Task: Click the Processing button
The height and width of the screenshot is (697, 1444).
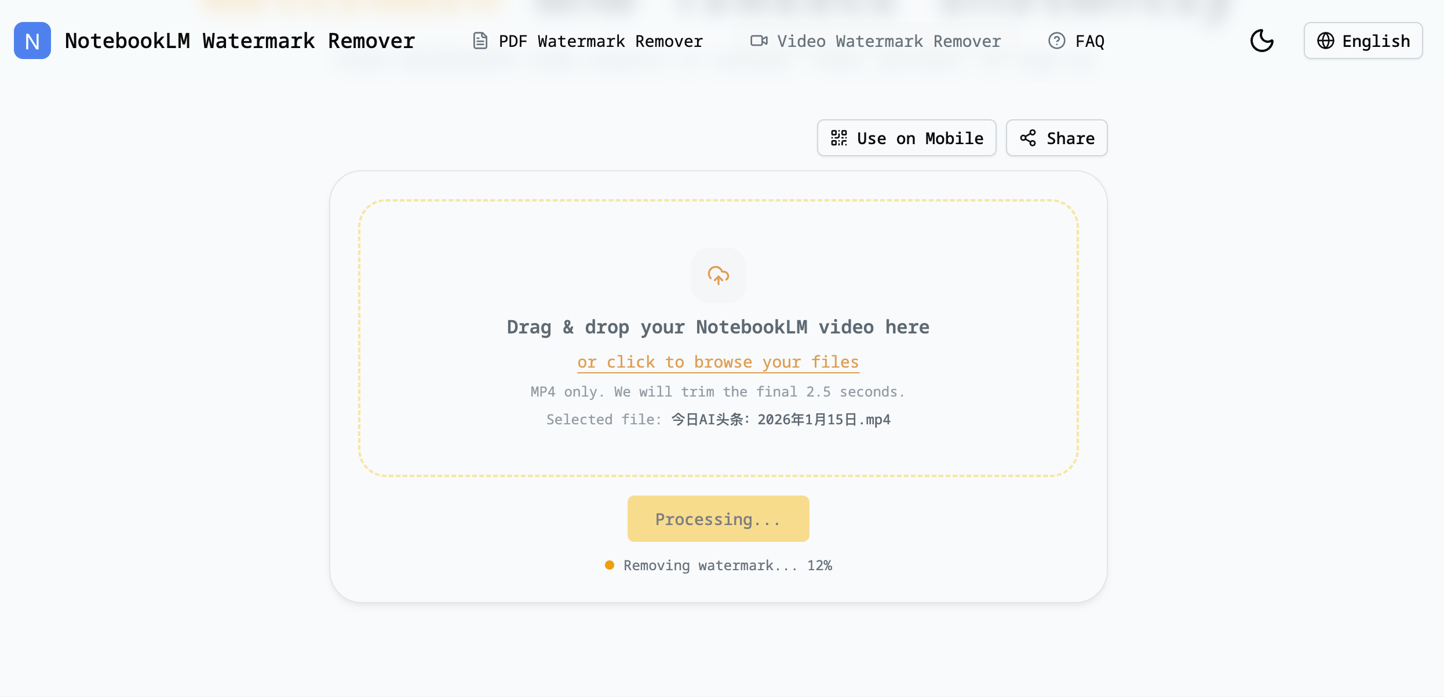Action: [x=718, y=518]
